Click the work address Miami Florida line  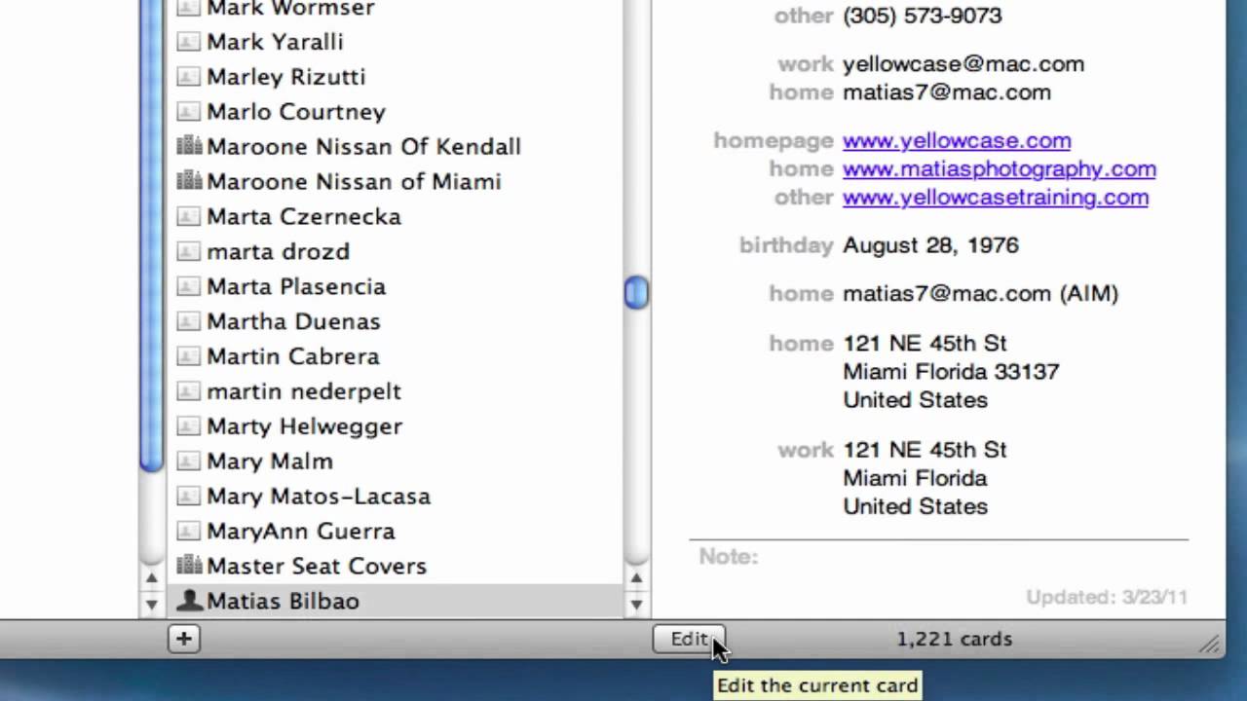tap(915, 478)
